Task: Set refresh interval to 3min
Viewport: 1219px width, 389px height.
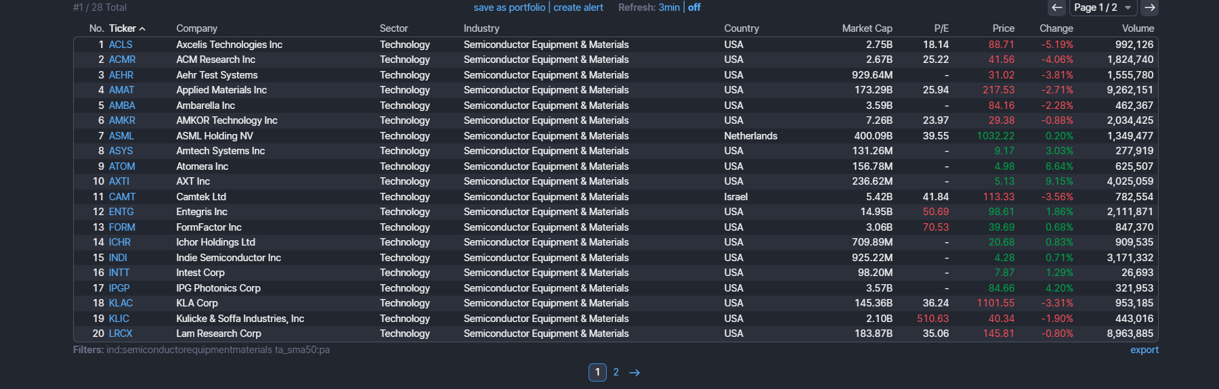Action: click(669, 7)
